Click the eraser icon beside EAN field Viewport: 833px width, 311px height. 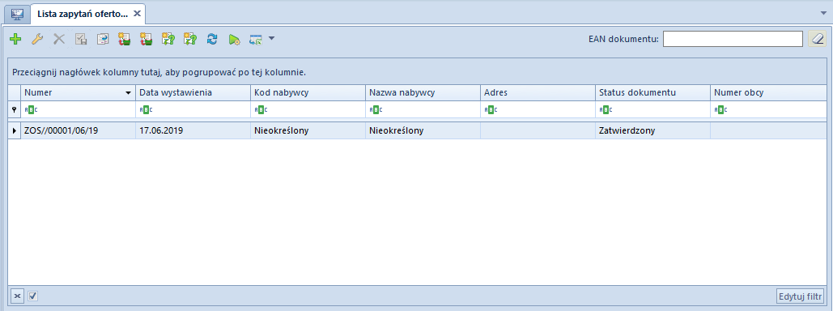tap(817, 39)
